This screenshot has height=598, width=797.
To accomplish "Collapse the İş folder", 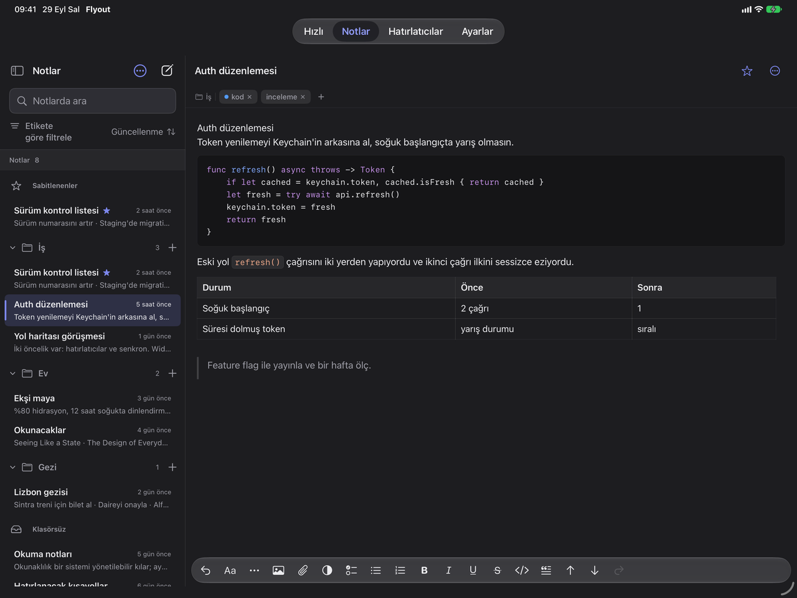I will pos(12,248).
